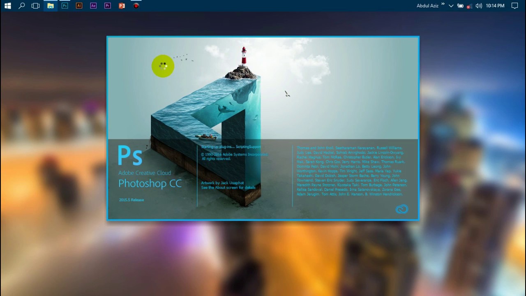Switch to Photoshop taskbar icon
Image resolution: width=526 pixels, height=296 pixels.
(65, 6)
